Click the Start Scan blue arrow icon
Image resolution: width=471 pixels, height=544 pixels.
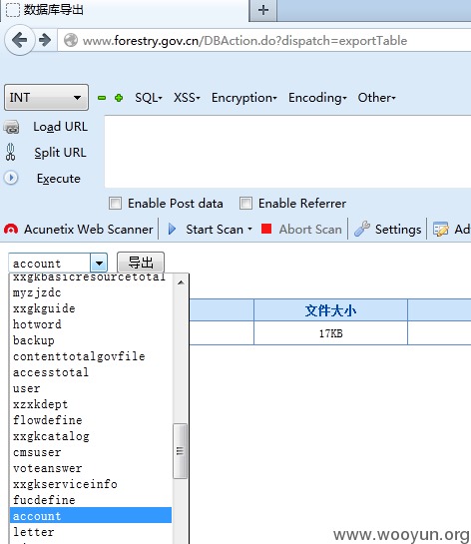click(x=172, y=230)
